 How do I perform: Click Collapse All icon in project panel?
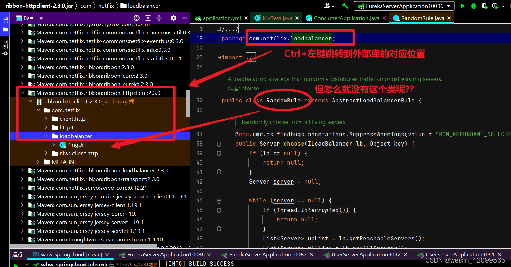[x=159, y=18]
